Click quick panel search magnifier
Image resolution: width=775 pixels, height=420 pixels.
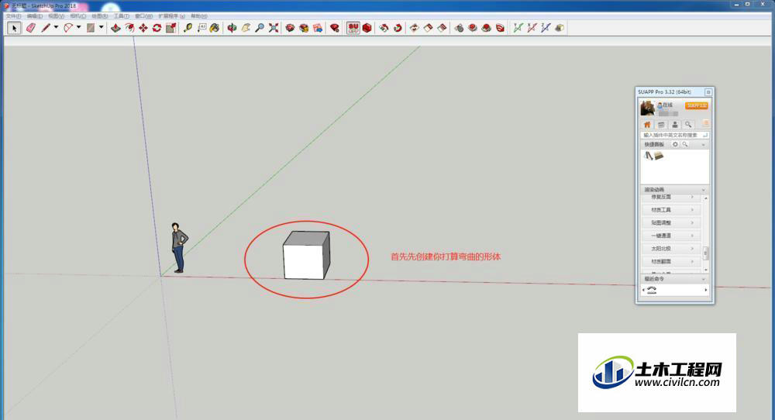pyautogui.click(x=685, y=144)
